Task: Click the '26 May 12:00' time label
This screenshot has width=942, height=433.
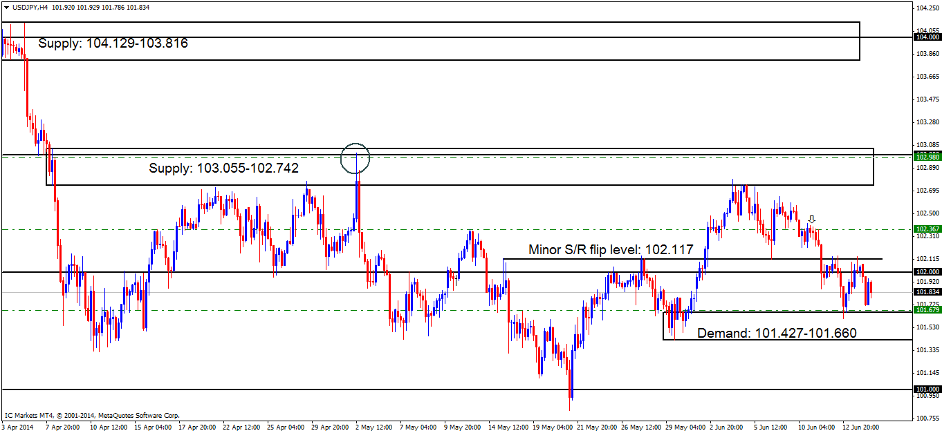Action: [x=641, y=427]
